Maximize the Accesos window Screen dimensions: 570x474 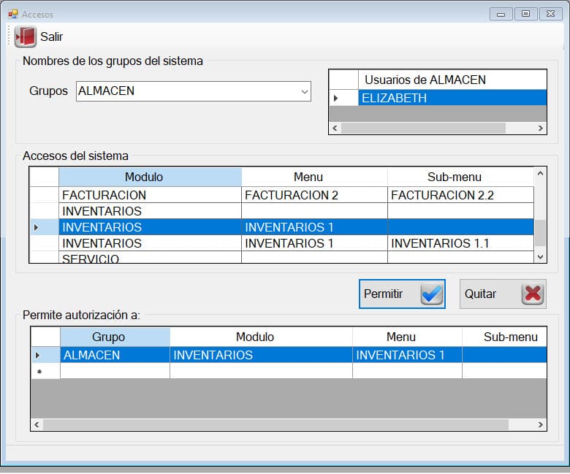[x=525, y=14]
